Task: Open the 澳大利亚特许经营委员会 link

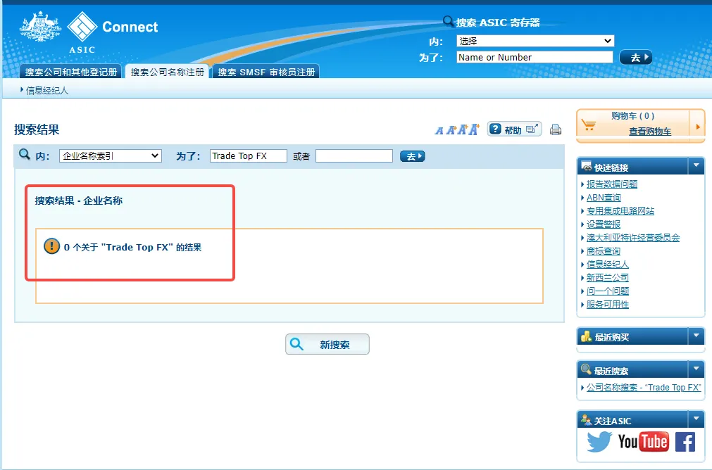Action: [633, 237]
